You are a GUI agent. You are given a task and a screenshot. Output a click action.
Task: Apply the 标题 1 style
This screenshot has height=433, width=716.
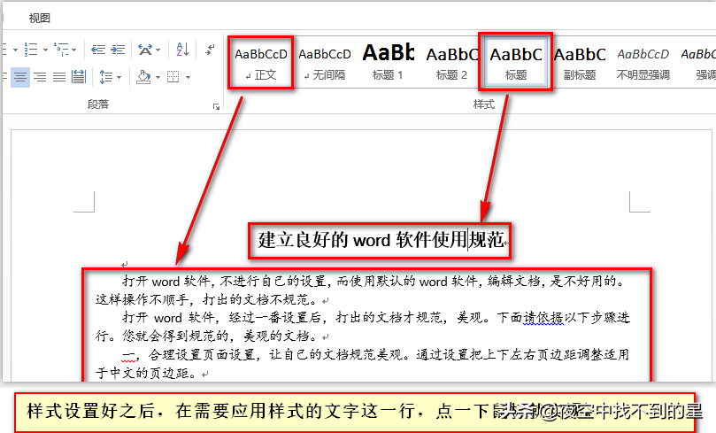(x=388, y=63)
